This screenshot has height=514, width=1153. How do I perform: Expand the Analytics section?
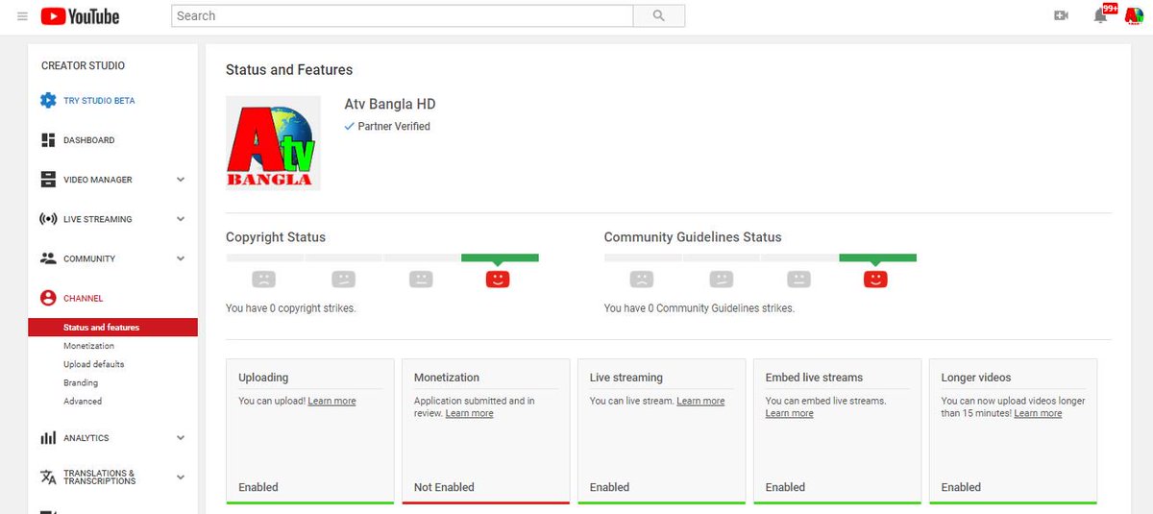[x=181, y=438]
